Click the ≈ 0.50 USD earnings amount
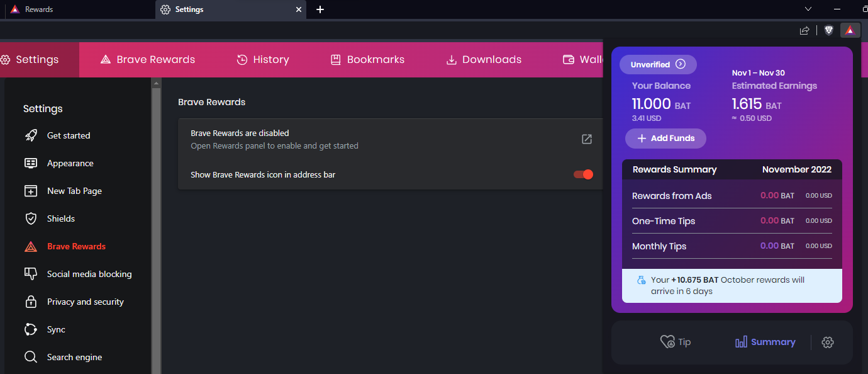The image size is (868, 374). [x=752, y=118]
